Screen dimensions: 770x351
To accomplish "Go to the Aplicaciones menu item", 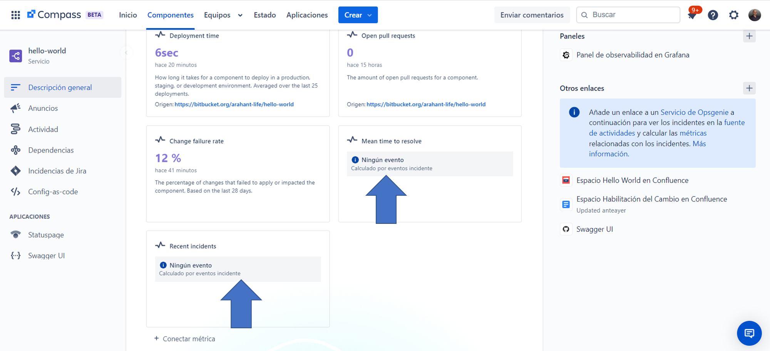I will (307, 15).
